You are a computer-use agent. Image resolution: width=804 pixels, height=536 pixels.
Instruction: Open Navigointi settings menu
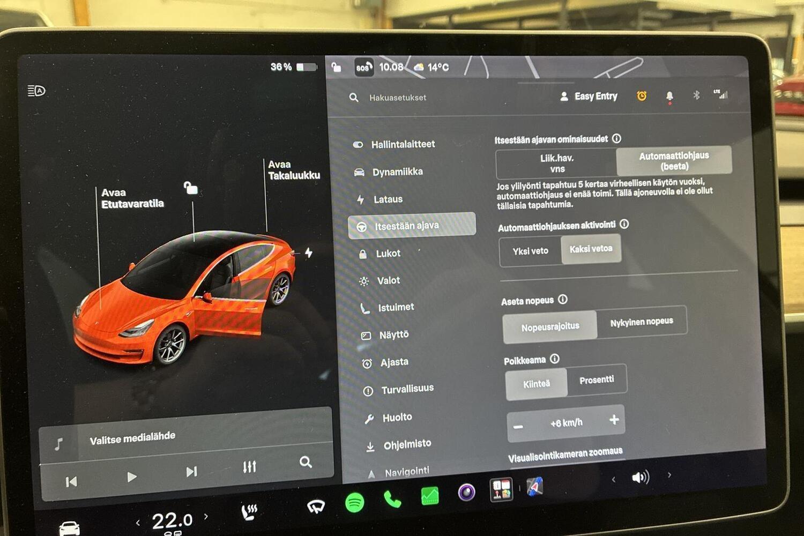click(398, 472)
